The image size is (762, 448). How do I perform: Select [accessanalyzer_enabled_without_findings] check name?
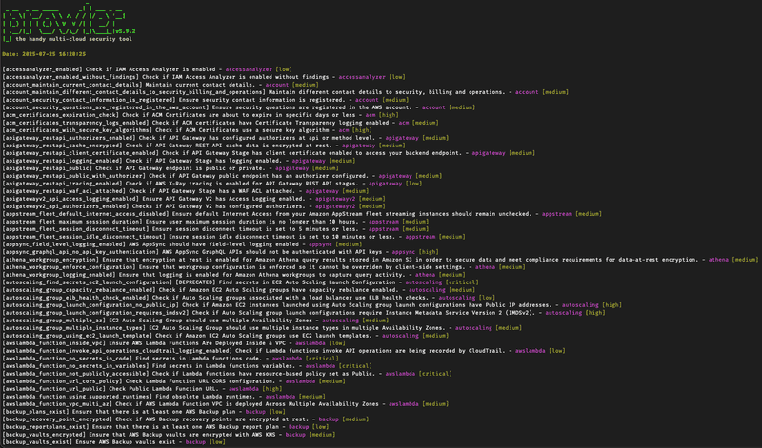pyautogui.click(x=70, y=77)
